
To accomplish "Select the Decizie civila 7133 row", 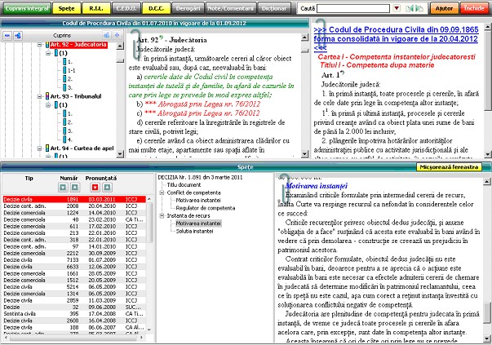I will click(74, 260).
